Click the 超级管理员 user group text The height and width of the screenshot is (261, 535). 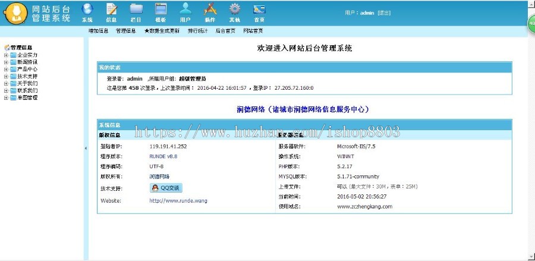click(x=193, y=79)
